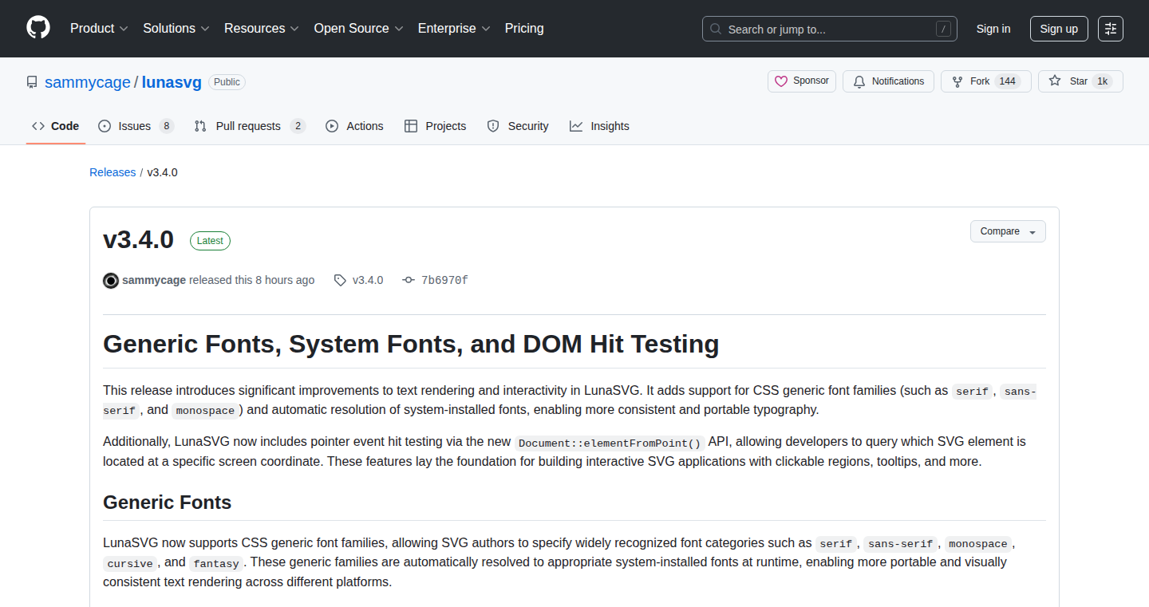The image size is (1149, 607).
Task: Click the Sponsor button
Action: pos(802,81)
